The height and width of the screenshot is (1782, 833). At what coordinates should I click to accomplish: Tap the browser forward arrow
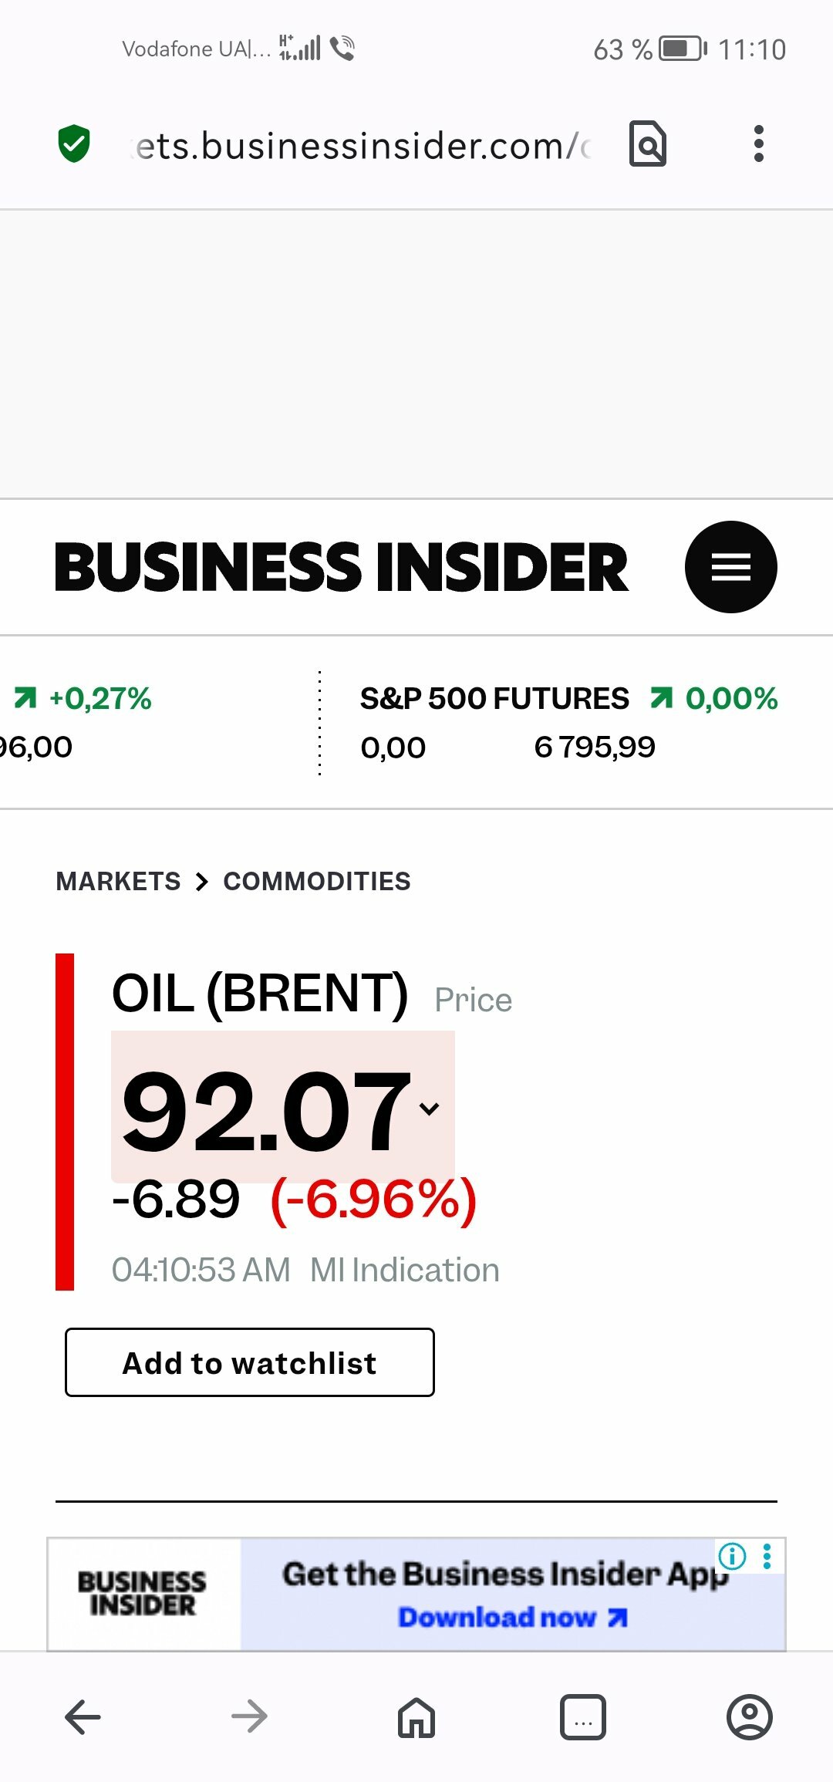pos(249,1717)
